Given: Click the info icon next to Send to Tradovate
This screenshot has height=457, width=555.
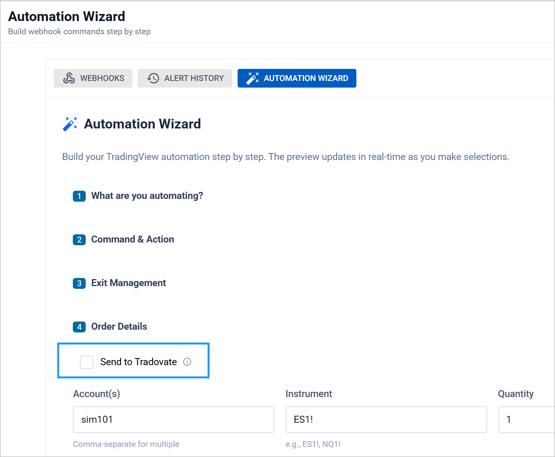Looking at the screenshot, I should coord(187,362).
